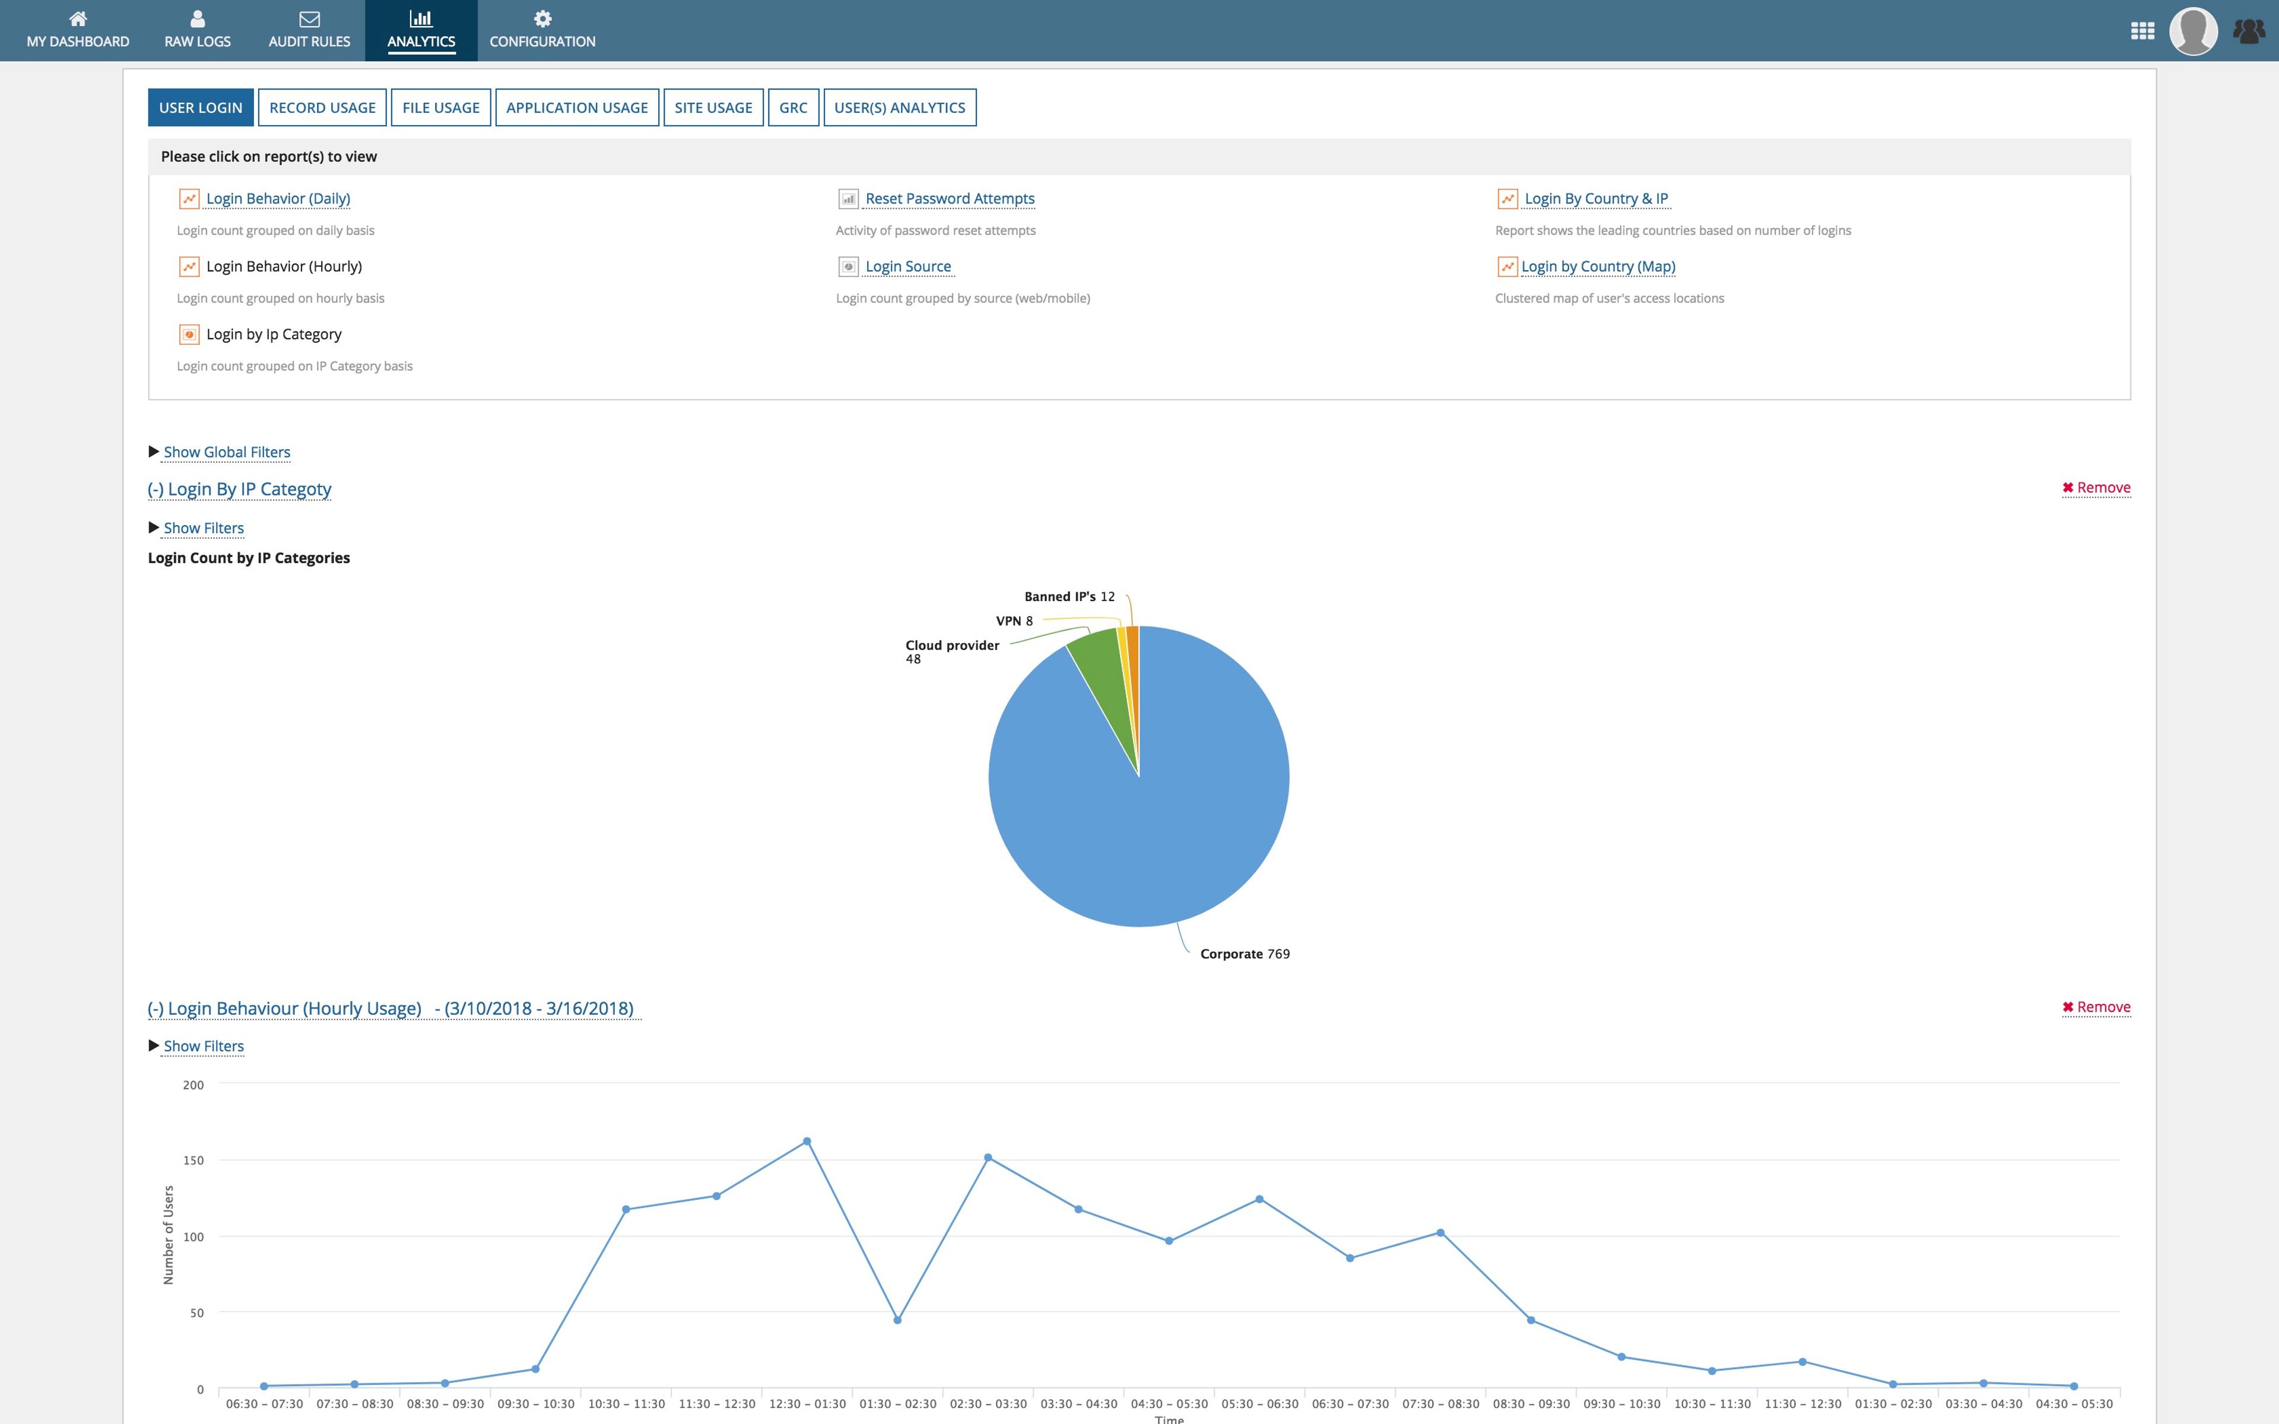Click the Login Behavior (Daily) chart icon
This screenshot has width=2279, height=1424.
coord(189,199)
